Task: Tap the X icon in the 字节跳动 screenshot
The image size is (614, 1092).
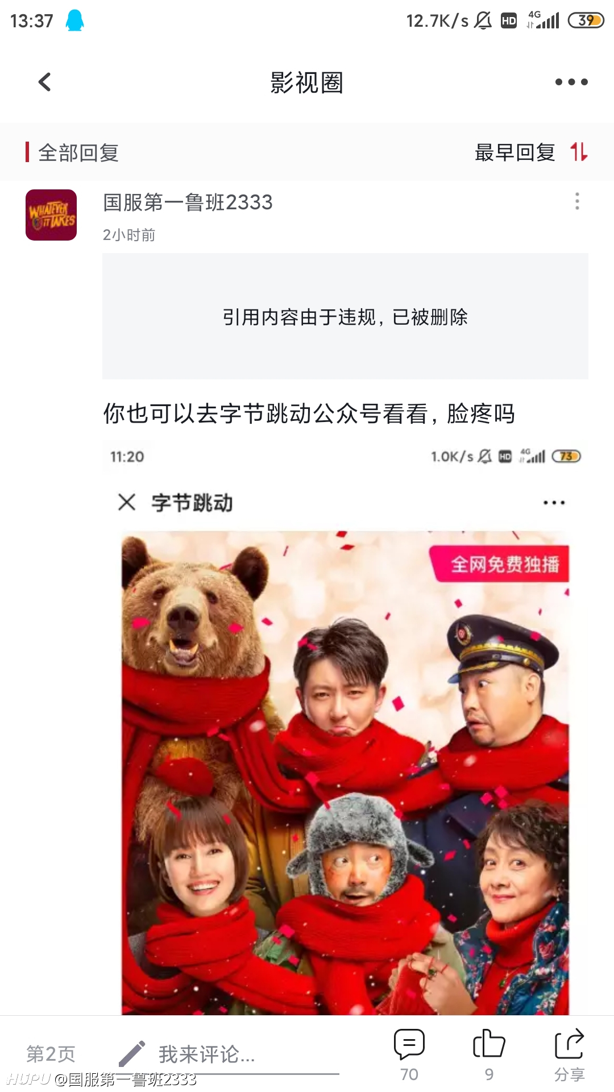Action: [127, 502]
